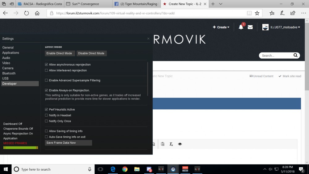The height and width of the screenshot is (174, 309).
Task: Check Notify Only Once
Action: [x=46, y=121]
